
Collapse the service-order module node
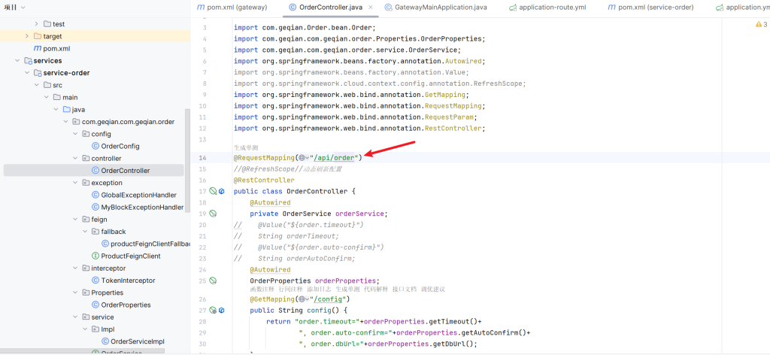point(28,73)
